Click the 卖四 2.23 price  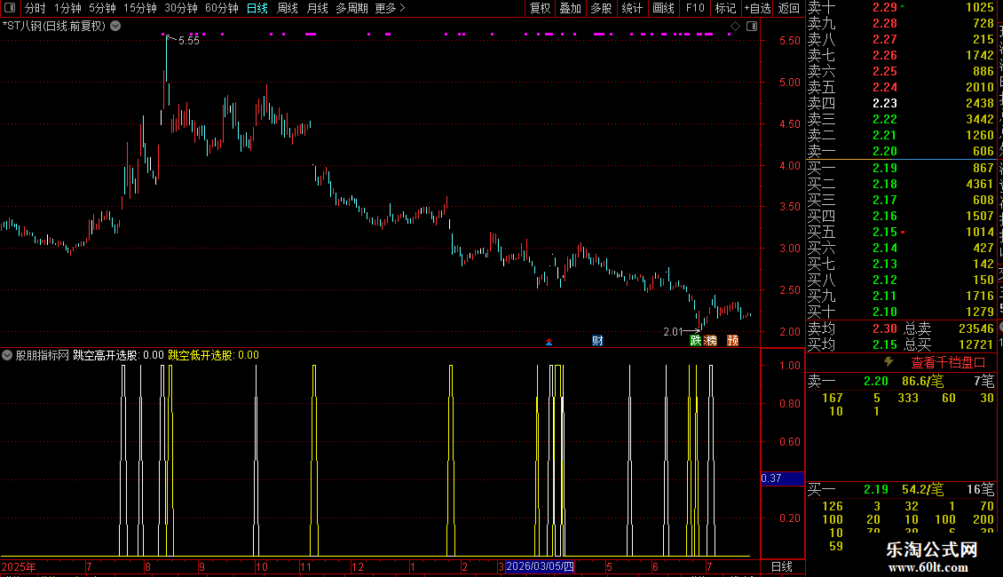885,103
